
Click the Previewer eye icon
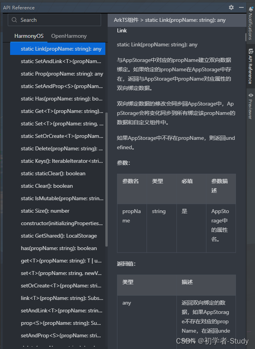coord(251,95)
